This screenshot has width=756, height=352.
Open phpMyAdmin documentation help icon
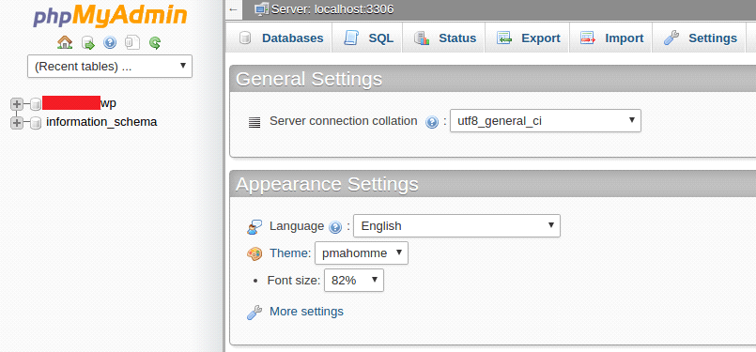(110, 43)
